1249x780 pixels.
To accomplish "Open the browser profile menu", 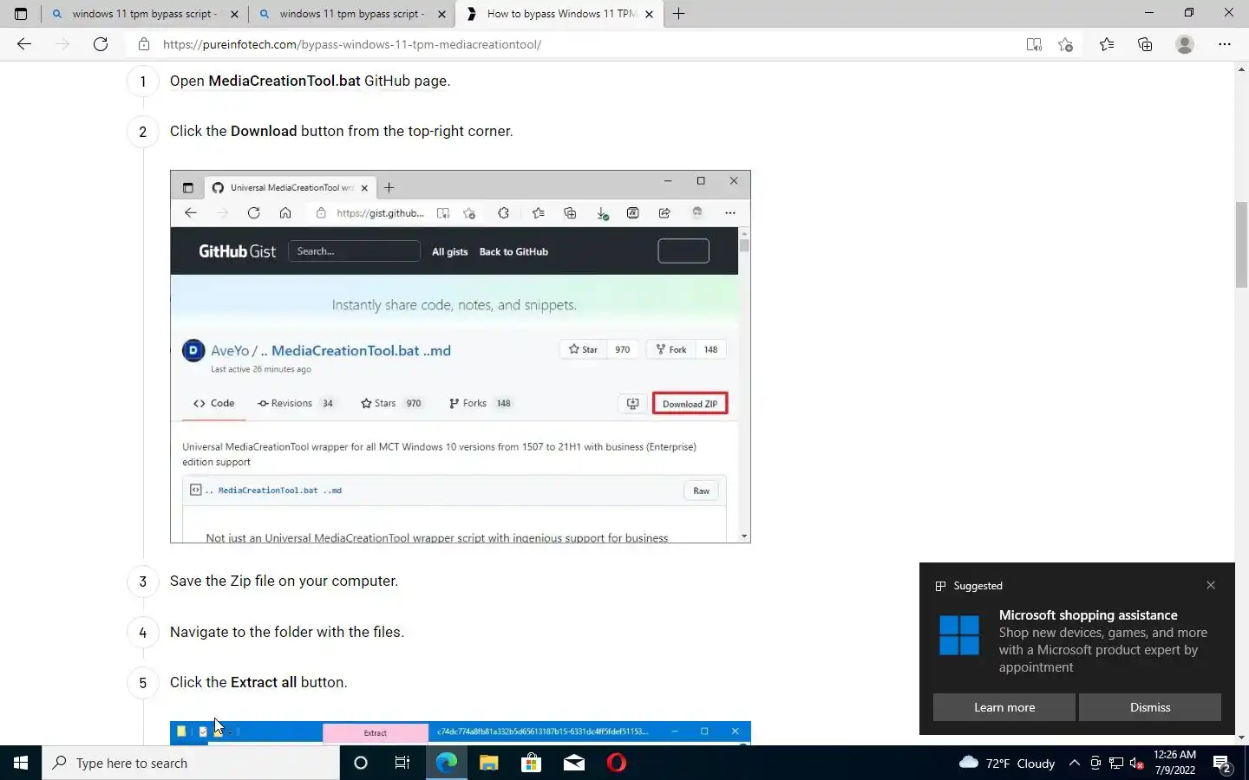I will [1185, 44].
